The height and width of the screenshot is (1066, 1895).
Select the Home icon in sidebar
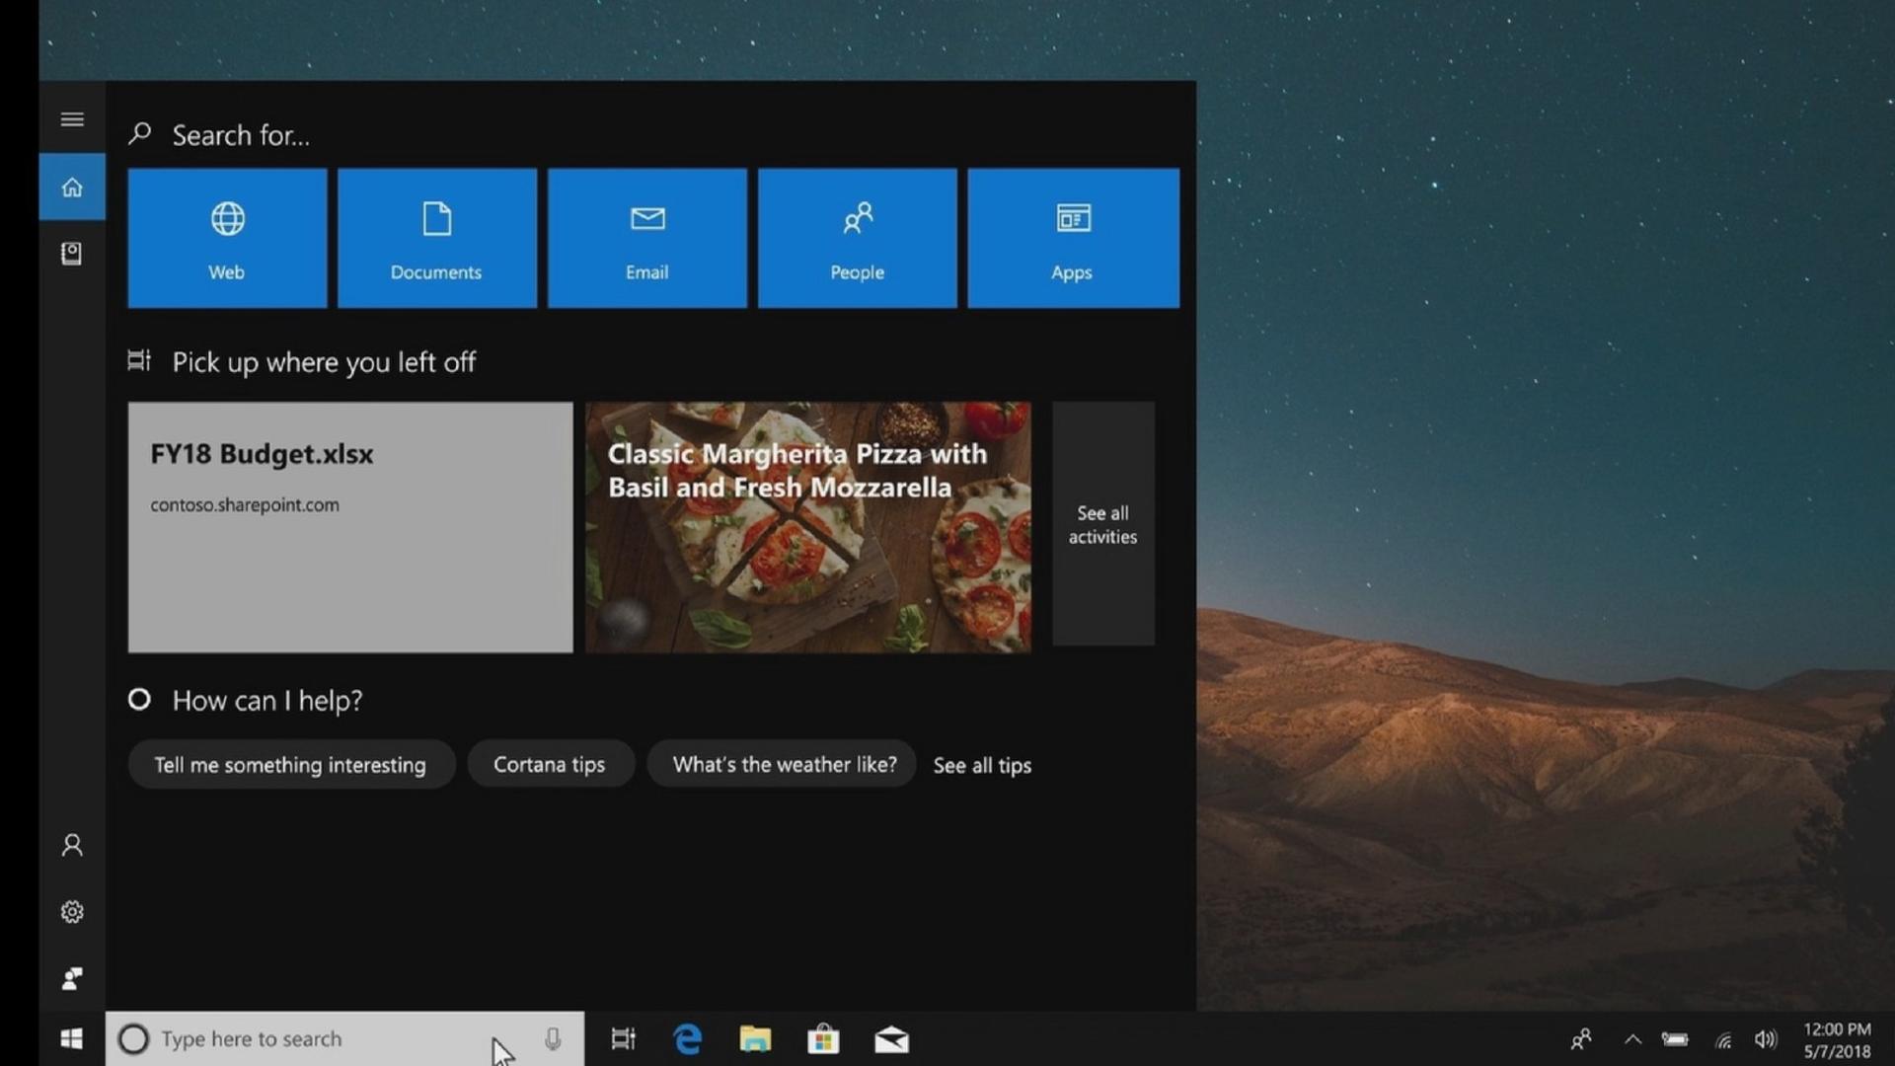pyautogui.click(x=72, y=187)
